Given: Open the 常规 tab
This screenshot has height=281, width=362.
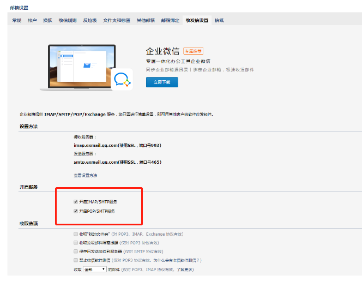Looking at the screenshot, I should pos(16,20).
